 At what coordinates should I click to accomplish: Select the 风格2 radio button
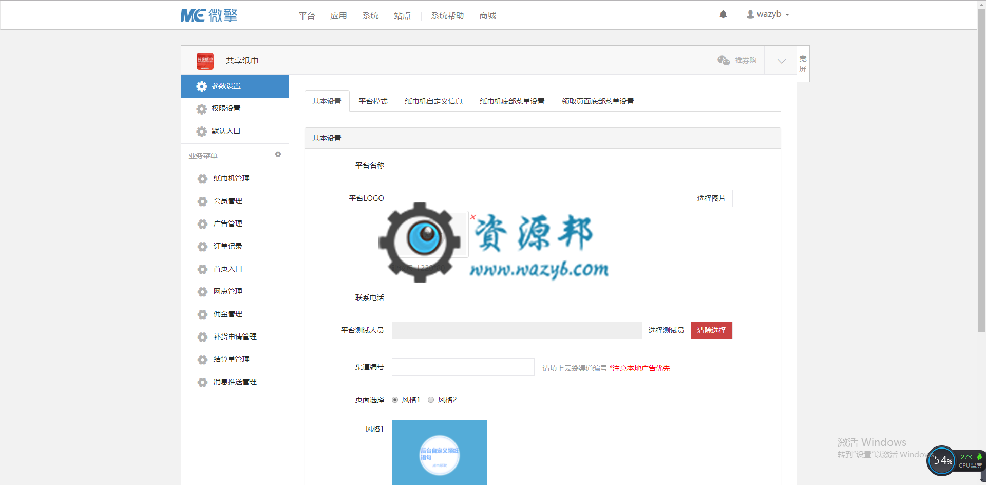pos(431,400)
